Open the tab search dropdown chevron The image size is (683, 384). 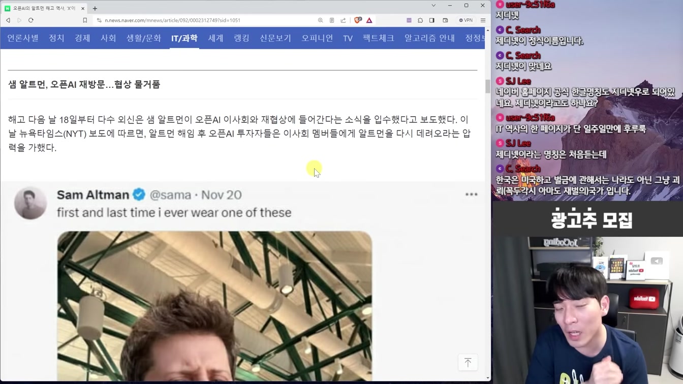coord(433,6)
